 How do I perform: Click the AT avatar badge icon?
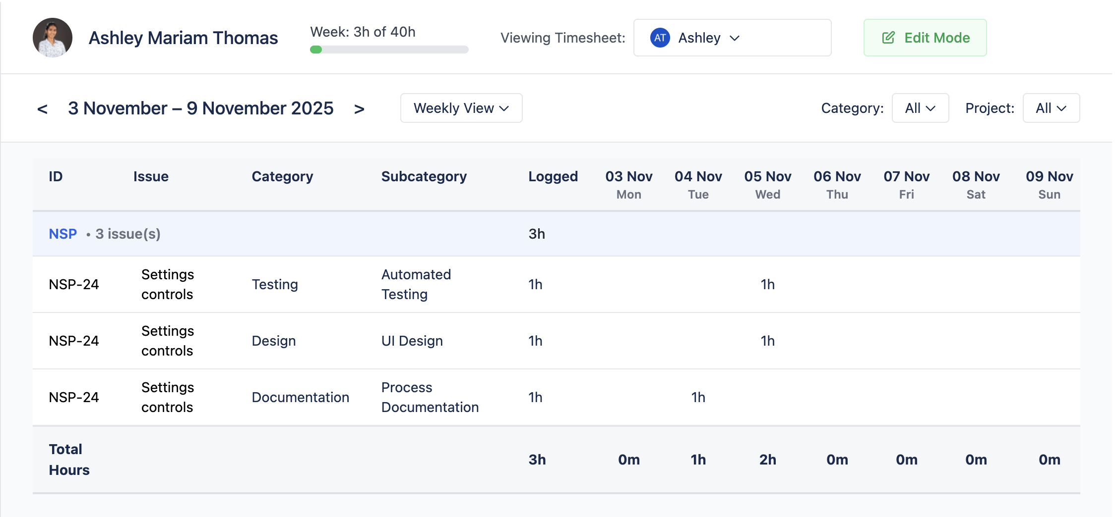pos(660,38)
